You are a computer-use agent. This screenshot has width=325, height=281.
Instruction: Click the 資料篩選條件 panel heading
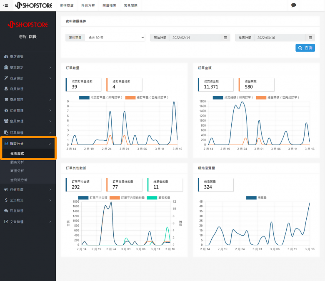pos(76,21)
